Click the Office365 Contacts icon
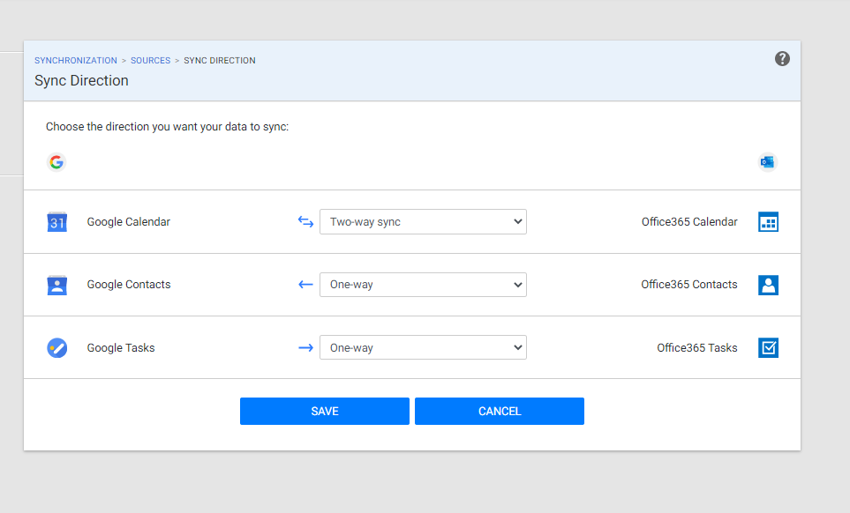The width and height of the screenshot is (850, 513). pos(768,285)
